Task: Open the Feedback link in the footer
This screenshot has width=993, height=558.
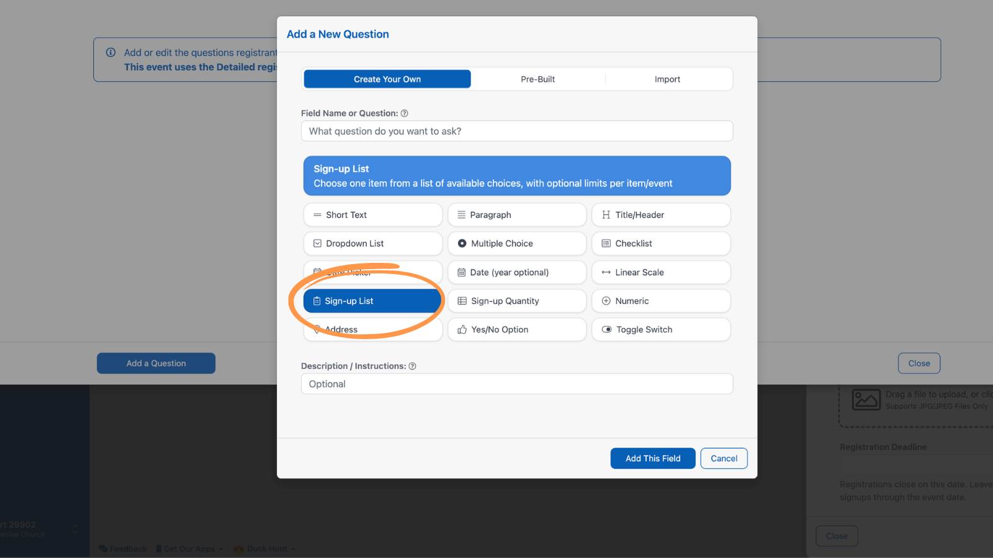Action: pos(123,549)
